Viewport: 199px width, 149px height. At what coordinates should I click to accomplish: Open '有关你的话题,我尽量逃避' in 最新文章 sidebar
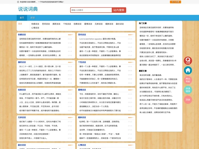pos(151,75)
